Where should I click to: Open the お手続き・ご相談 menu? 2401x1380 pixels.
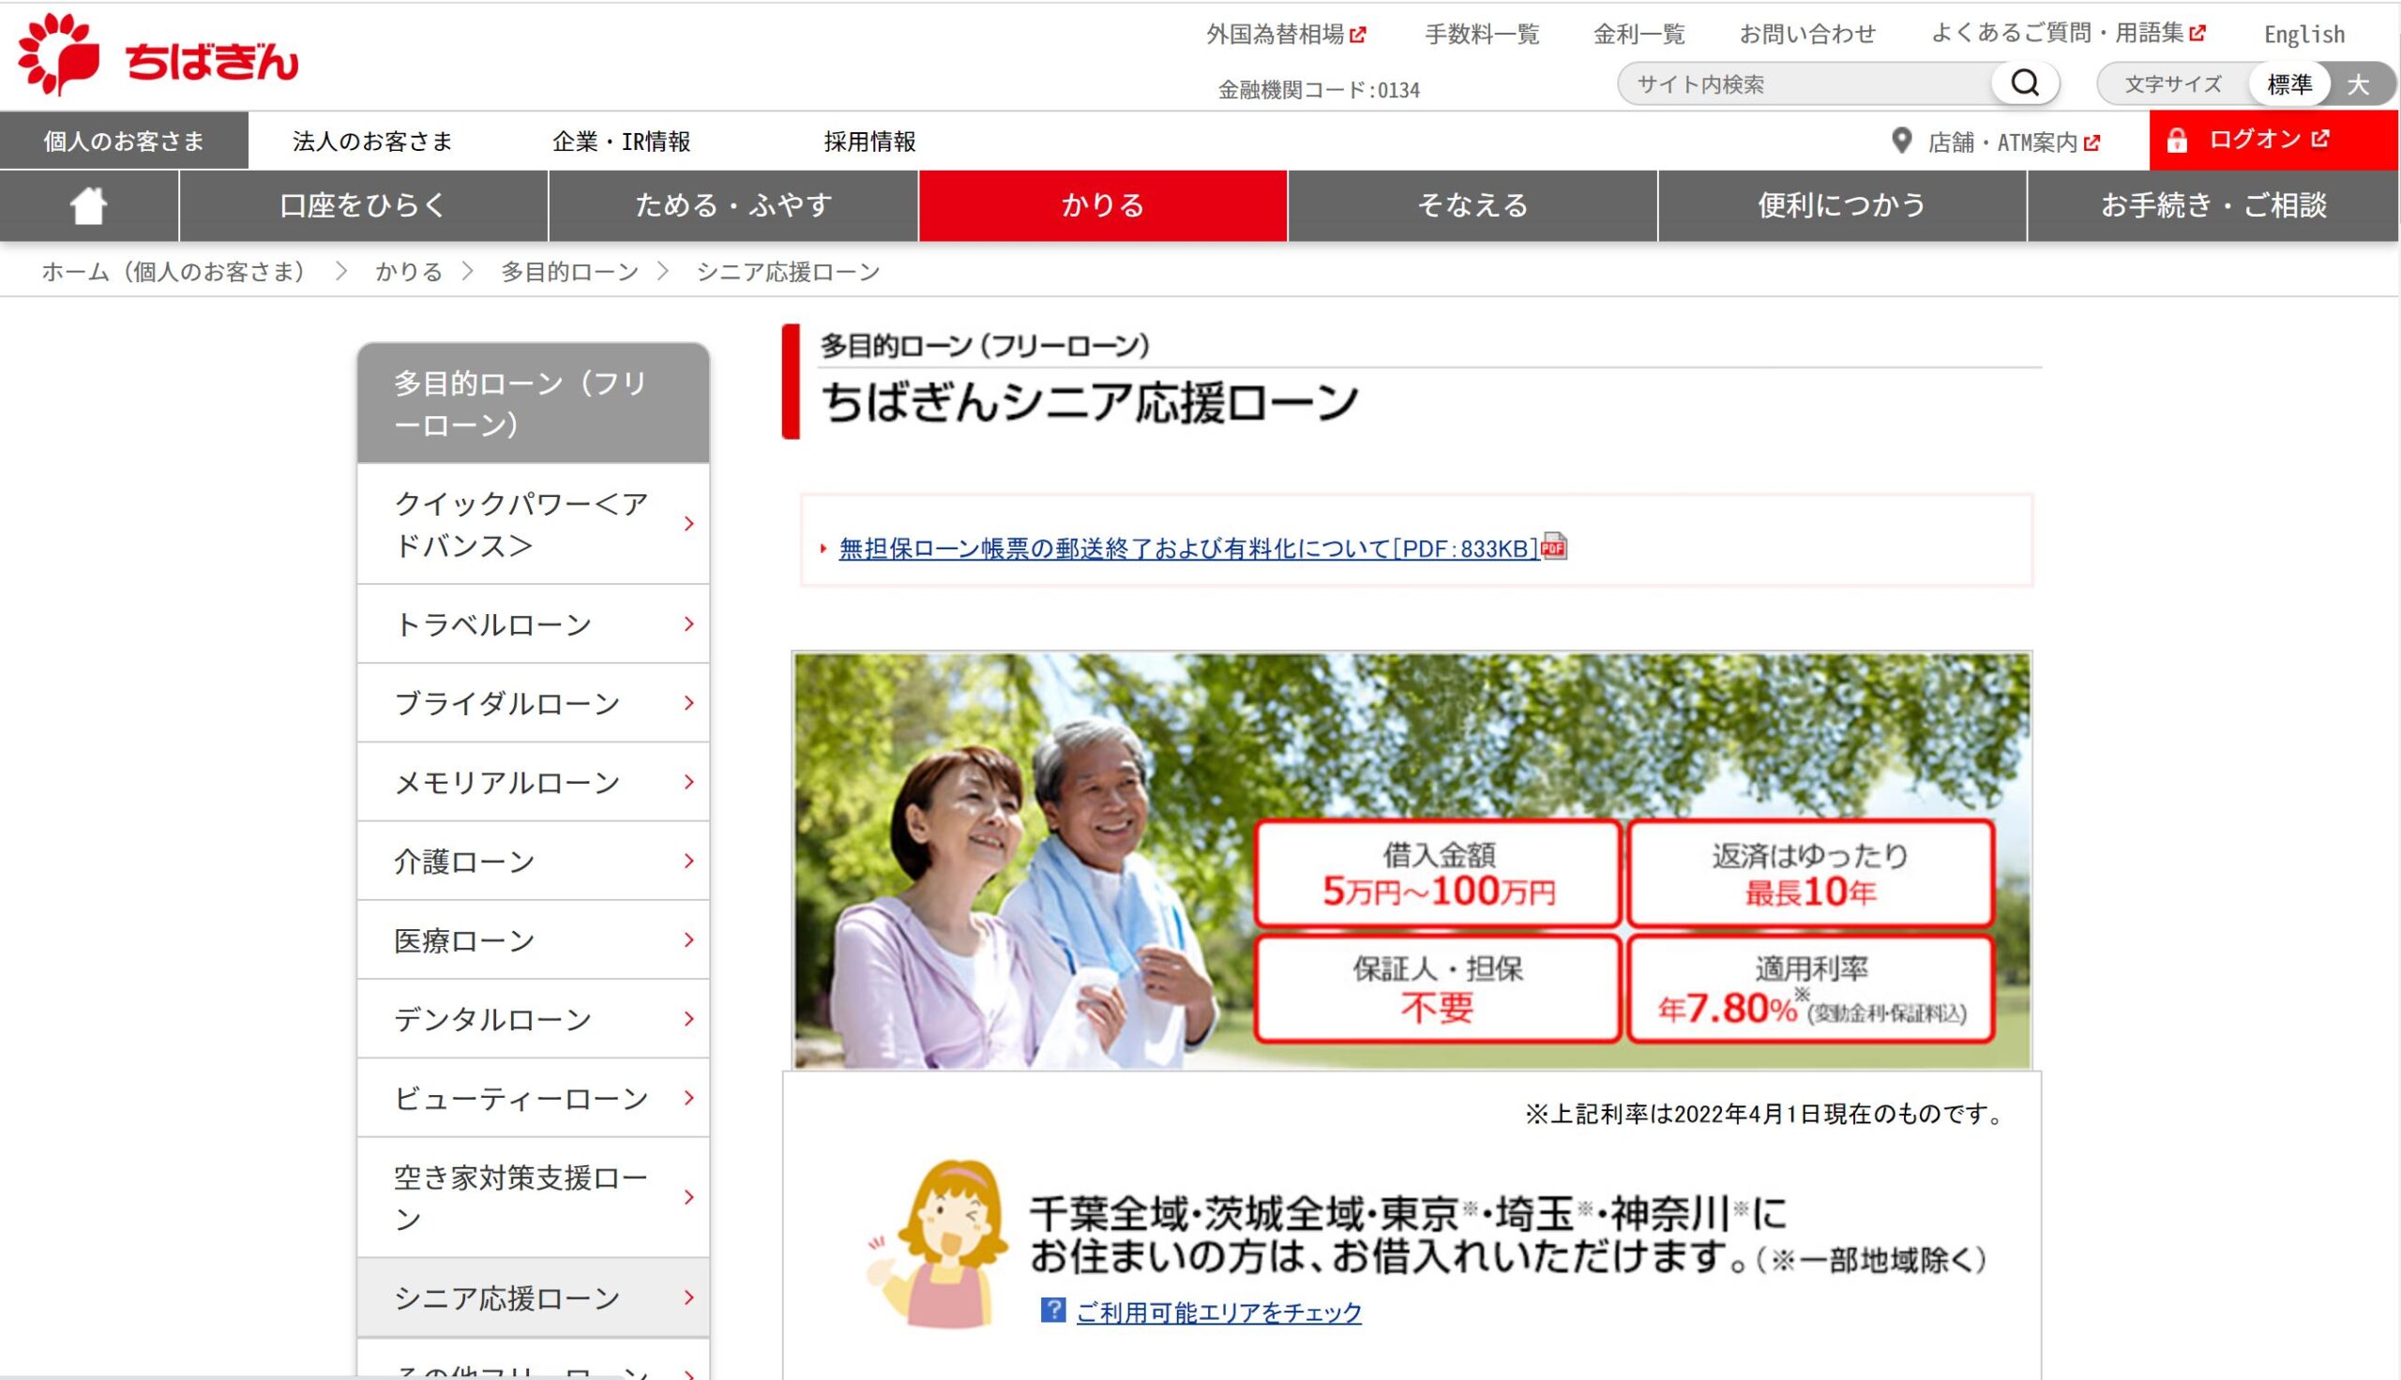(2213, 205)
